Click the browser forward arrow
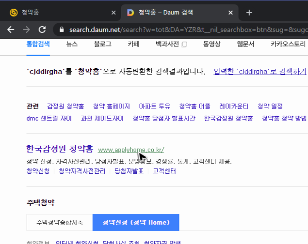The height and width of the screenshot is (244, 308). tap(26, 30)
